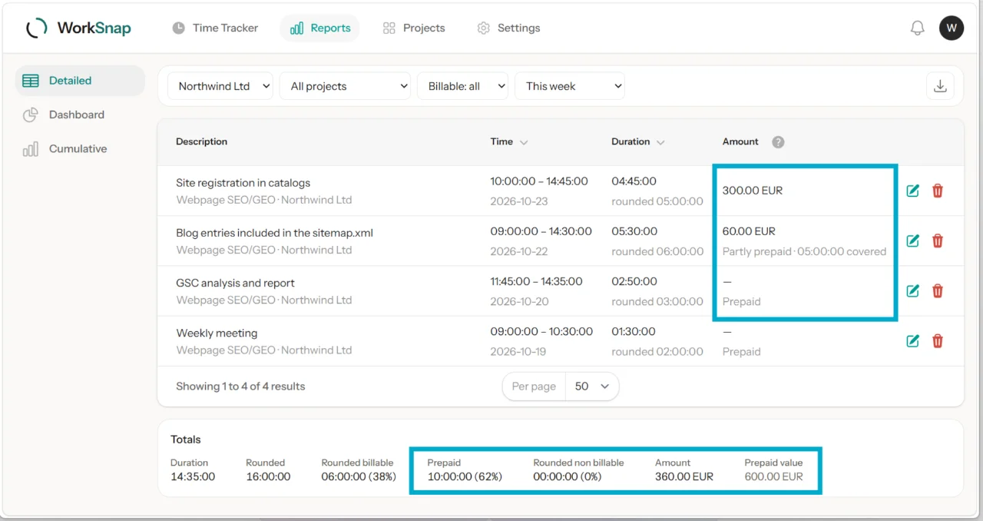Click the 09:00:00 – 14:30:00 time range
Screen dimensions: 983x521
[x=541, y=231]
